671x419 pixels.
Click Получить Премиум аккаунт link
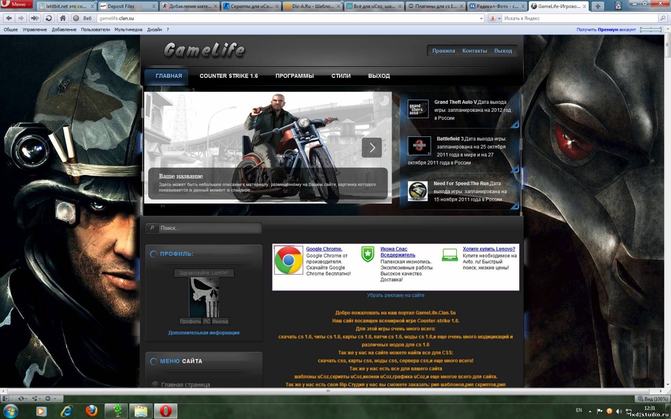(x=606, y=30)
